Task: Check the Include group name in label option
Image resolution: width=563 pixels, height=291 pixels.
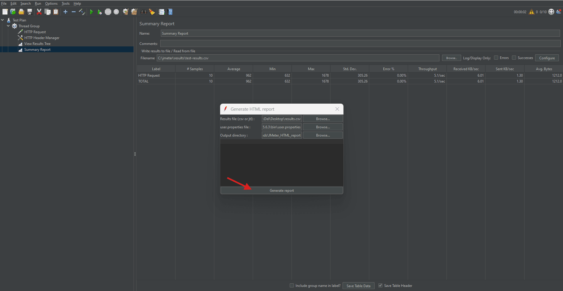Action: [x=292, y=285]
